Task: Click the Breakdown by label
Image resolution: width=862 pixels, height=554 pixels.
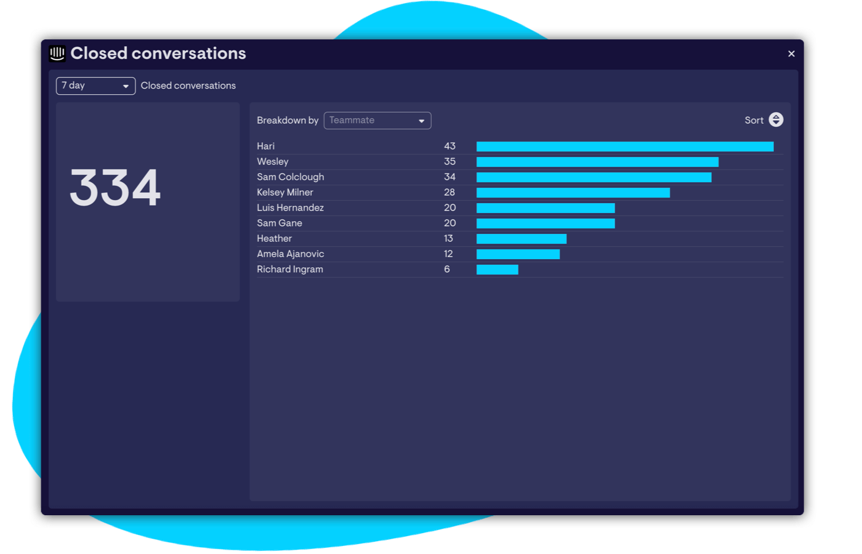Action: (288, 120)
